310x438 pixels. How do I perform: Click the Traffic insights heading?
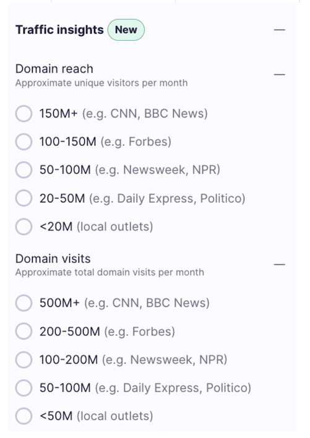[59, 30]
